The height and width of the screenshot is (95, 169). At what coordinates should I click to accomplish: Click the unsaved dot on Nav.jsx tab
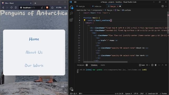click(120, 6)
